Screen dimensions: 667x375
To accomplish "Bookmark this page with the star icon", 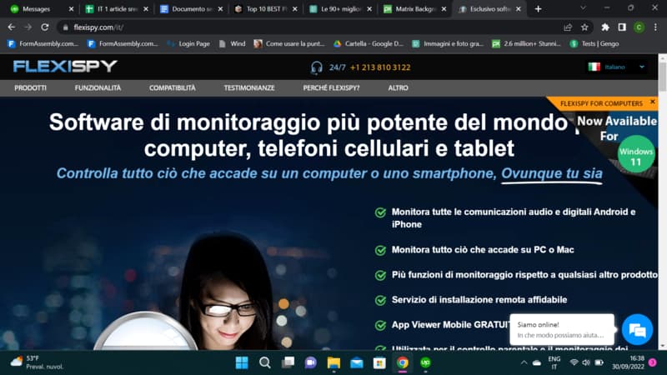I will pos(584,27).
